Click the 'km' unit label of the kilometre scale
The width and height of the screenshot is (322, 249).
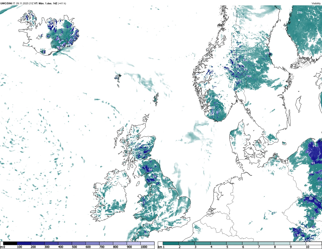(160, 247)
